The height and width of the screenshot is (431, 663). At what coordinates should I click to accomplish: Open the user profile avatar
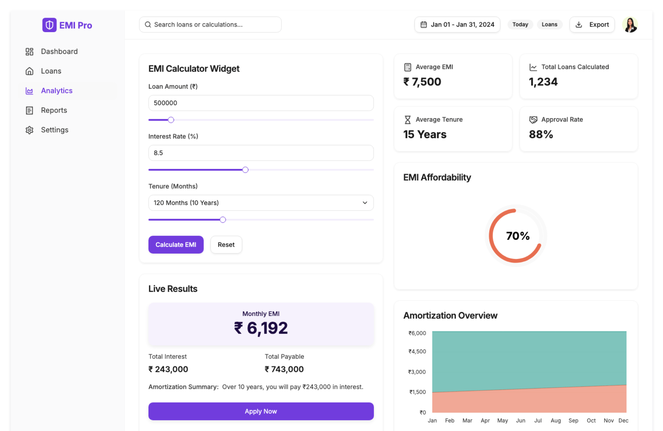(x=630, y=25)
